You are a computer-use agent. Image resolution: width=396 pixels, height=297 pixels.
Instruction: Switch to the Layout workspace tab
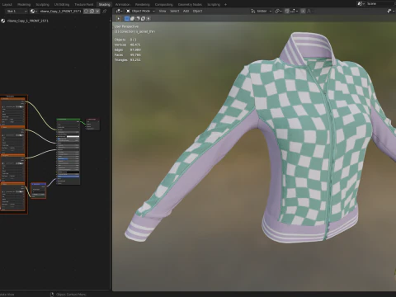pyautogui.click(x=7, y=4)
